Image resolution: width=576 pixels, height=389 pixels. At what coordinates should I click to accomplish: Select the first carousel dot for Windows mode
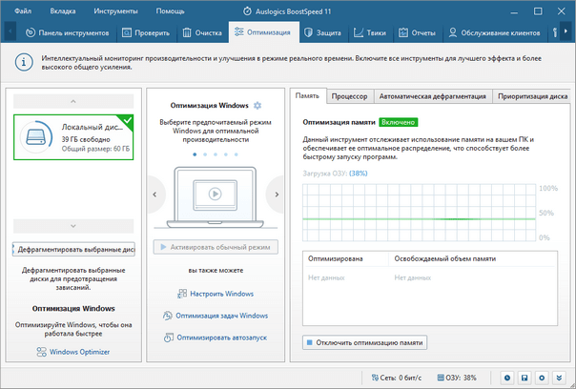(x=194, y=154)
